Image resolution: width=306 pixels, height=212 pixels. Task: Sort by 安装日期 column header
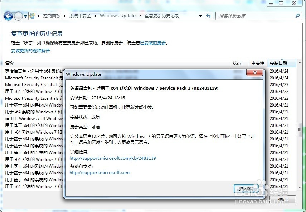point(280,63)
